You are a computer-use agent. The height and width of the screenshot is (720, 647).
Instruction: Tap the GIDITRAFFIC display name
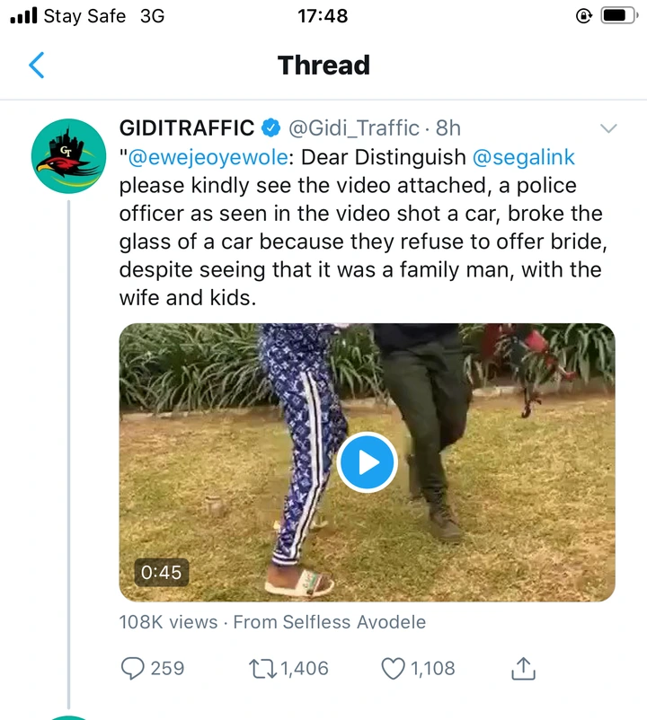click(186, 128)
